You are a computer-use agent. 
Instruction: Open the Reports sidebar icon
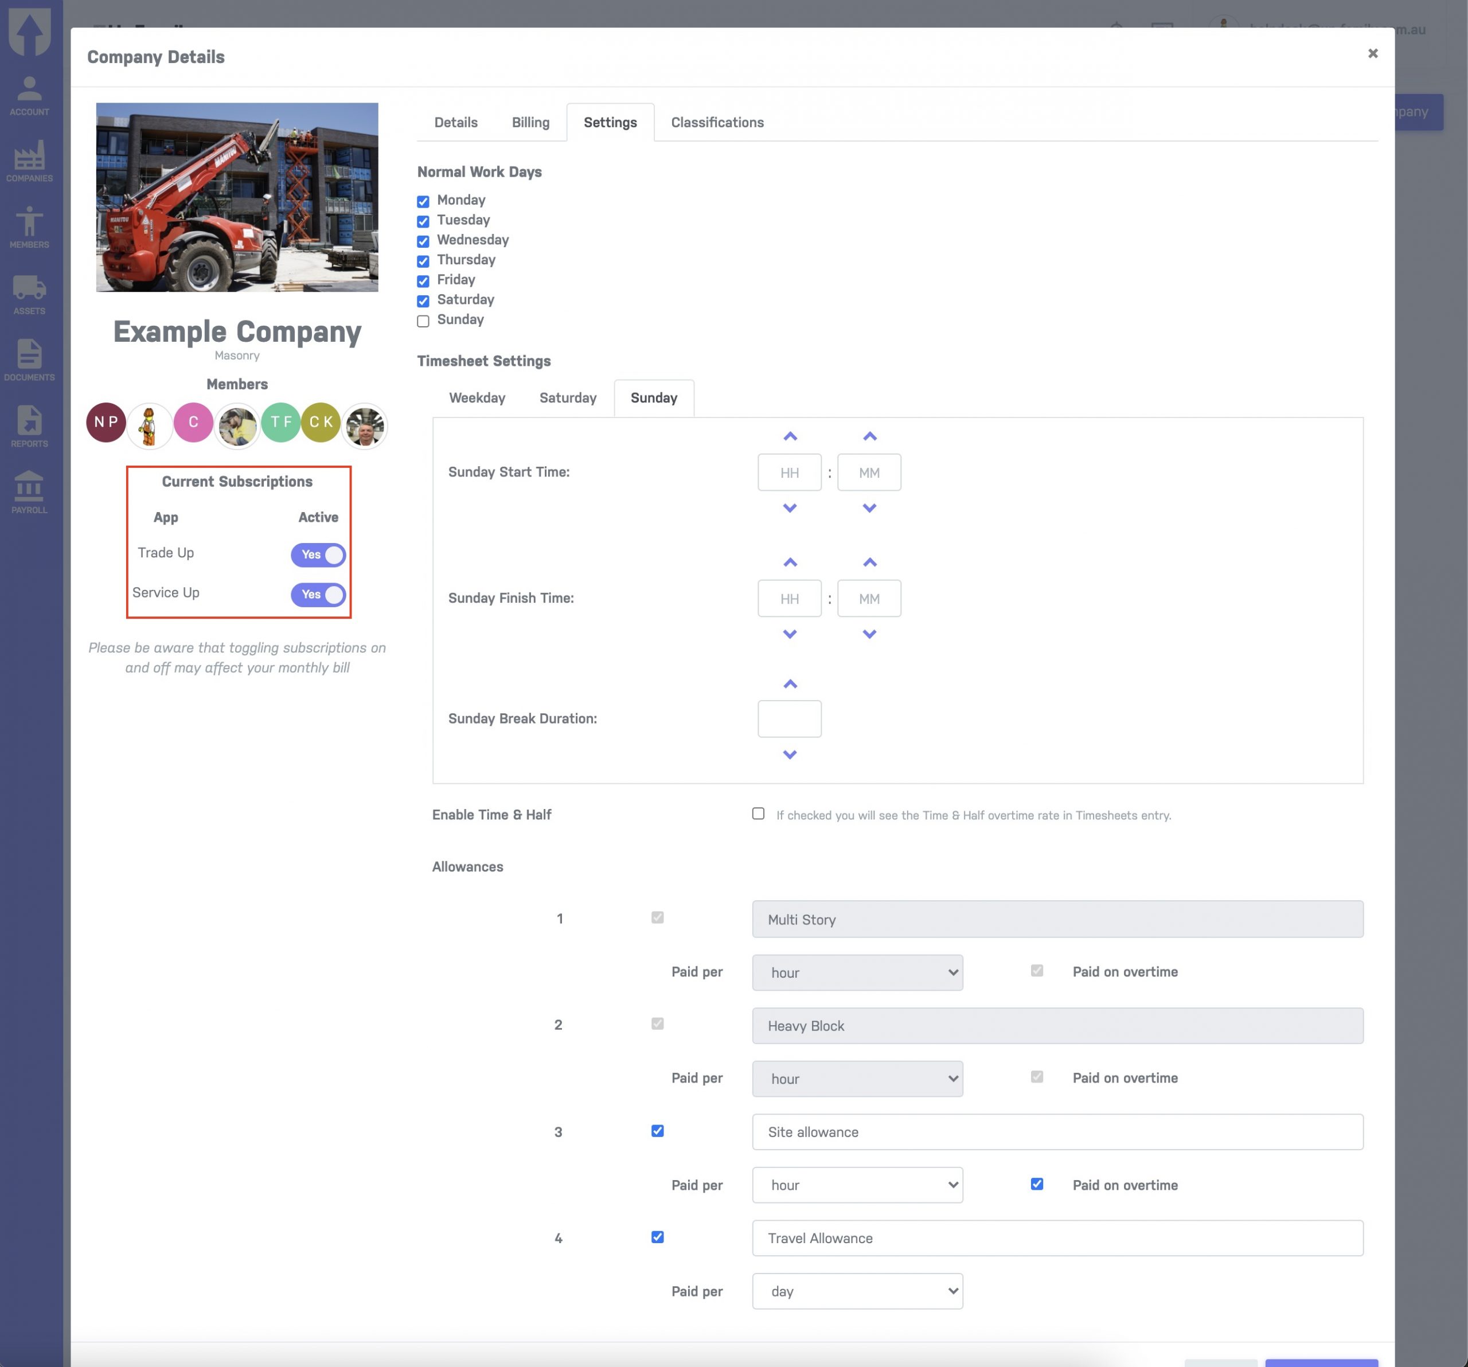[x=30, y=427]
